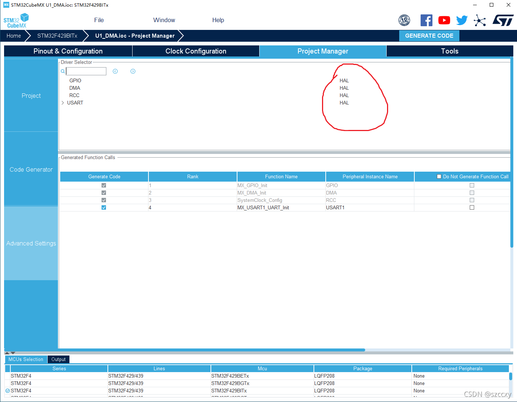Sort by Peripheral Instance Name header
The height and width of the screenshot is (402, 517).
370,176
